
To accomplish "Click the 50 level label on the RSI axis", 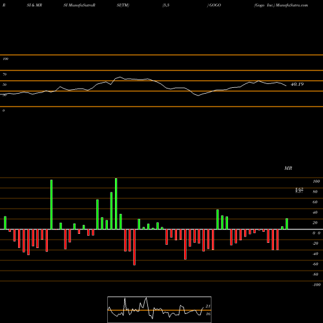I will 5,85.
